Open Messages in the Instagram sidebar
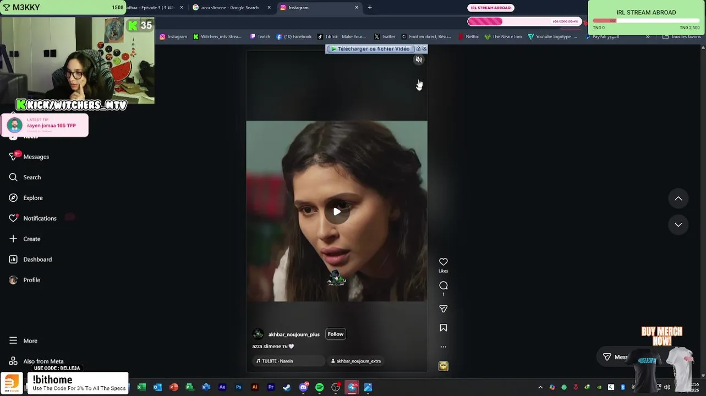The width and height of the screenshot is (706, 396). 29,157
